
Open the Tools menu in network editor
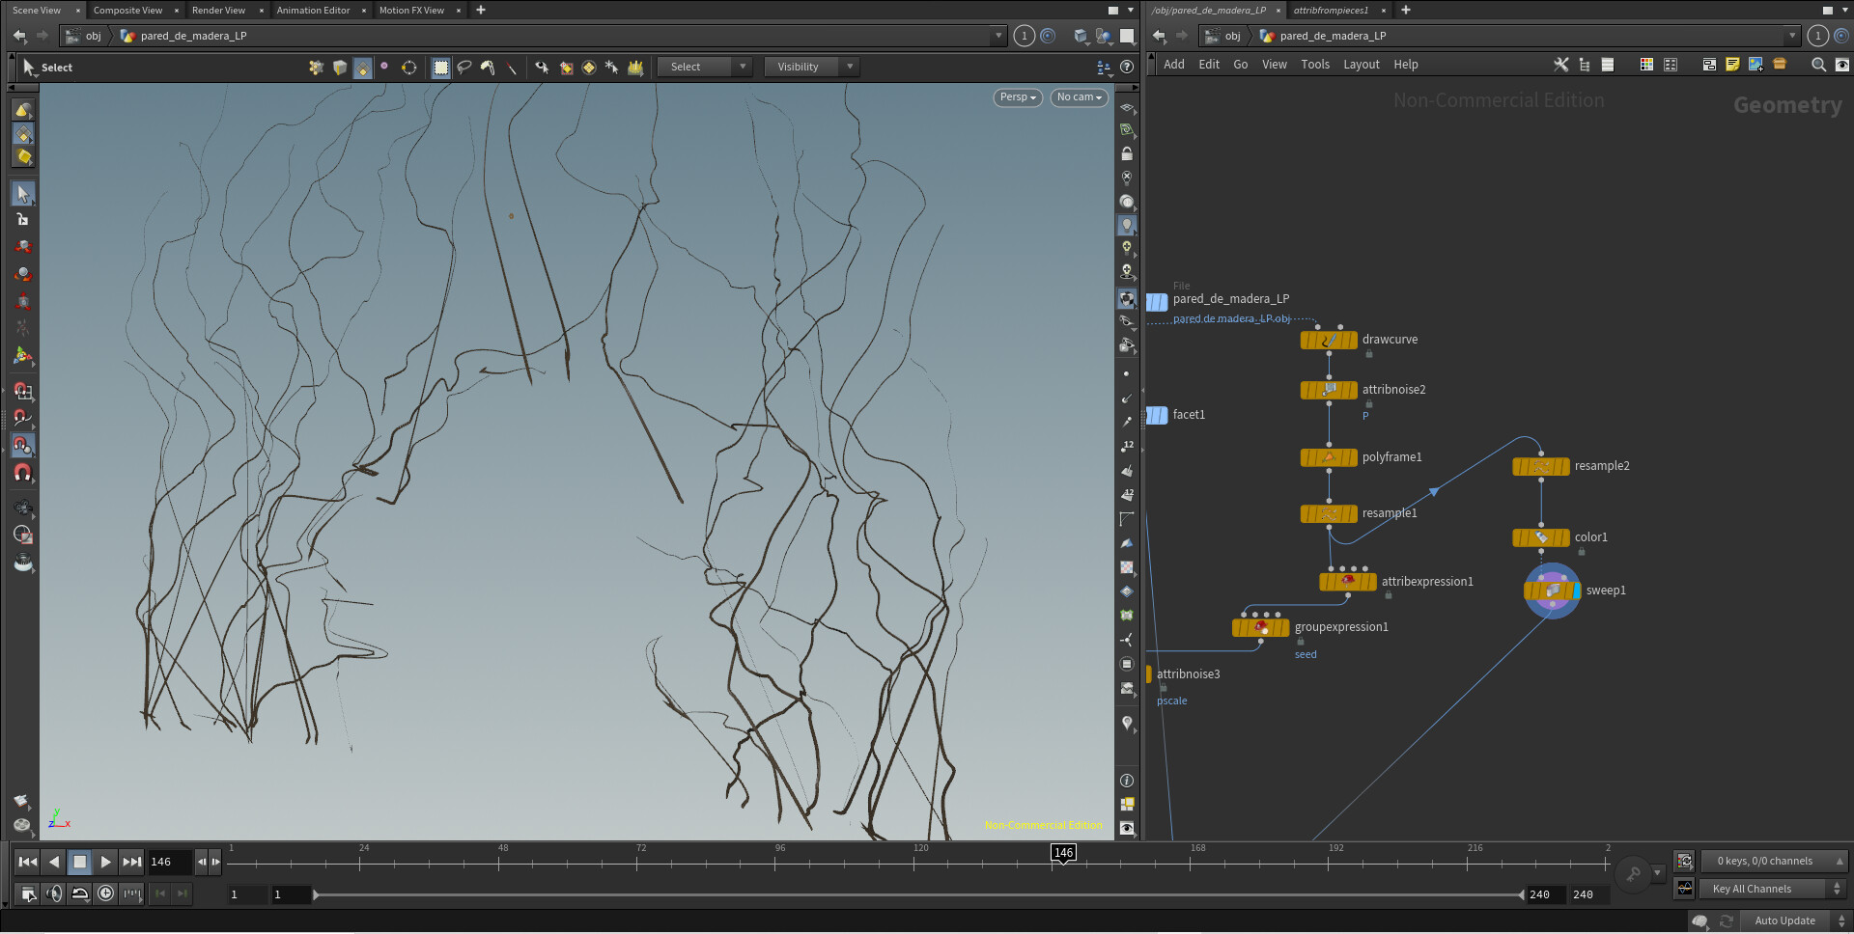point(1315,65)
